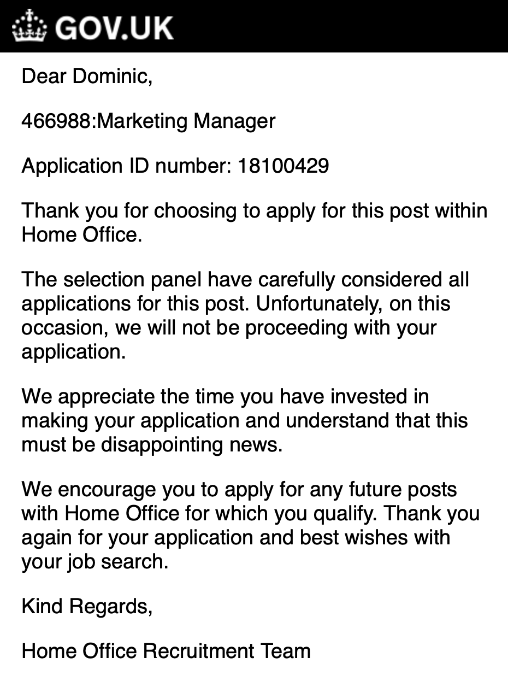The width and height of the screenshot is (508, 681).
Task: Select the greeting line "Dear Dominic,"
Action: click(x=87, y=76)
